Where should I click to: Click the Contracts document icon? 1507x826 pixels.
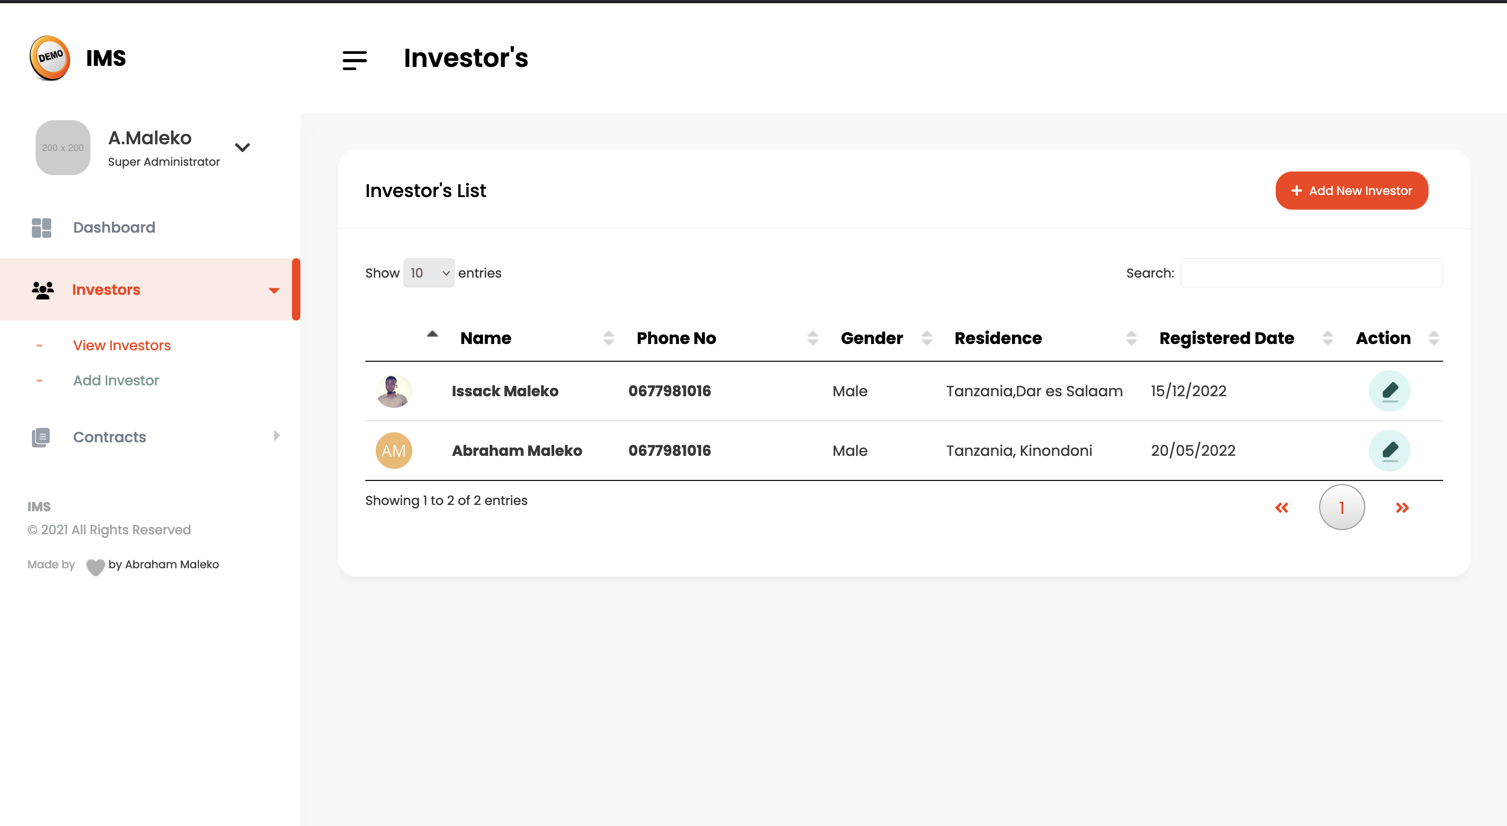41,437
